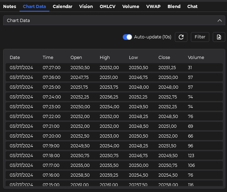The image size is (227, 192).
Task: Go to the Vision tab
Action: tap(86, 6)
